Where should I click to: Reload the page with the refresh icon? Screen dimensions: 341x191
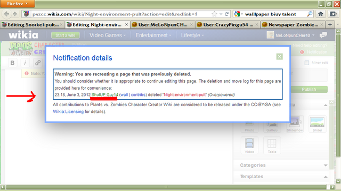[226, 14]
